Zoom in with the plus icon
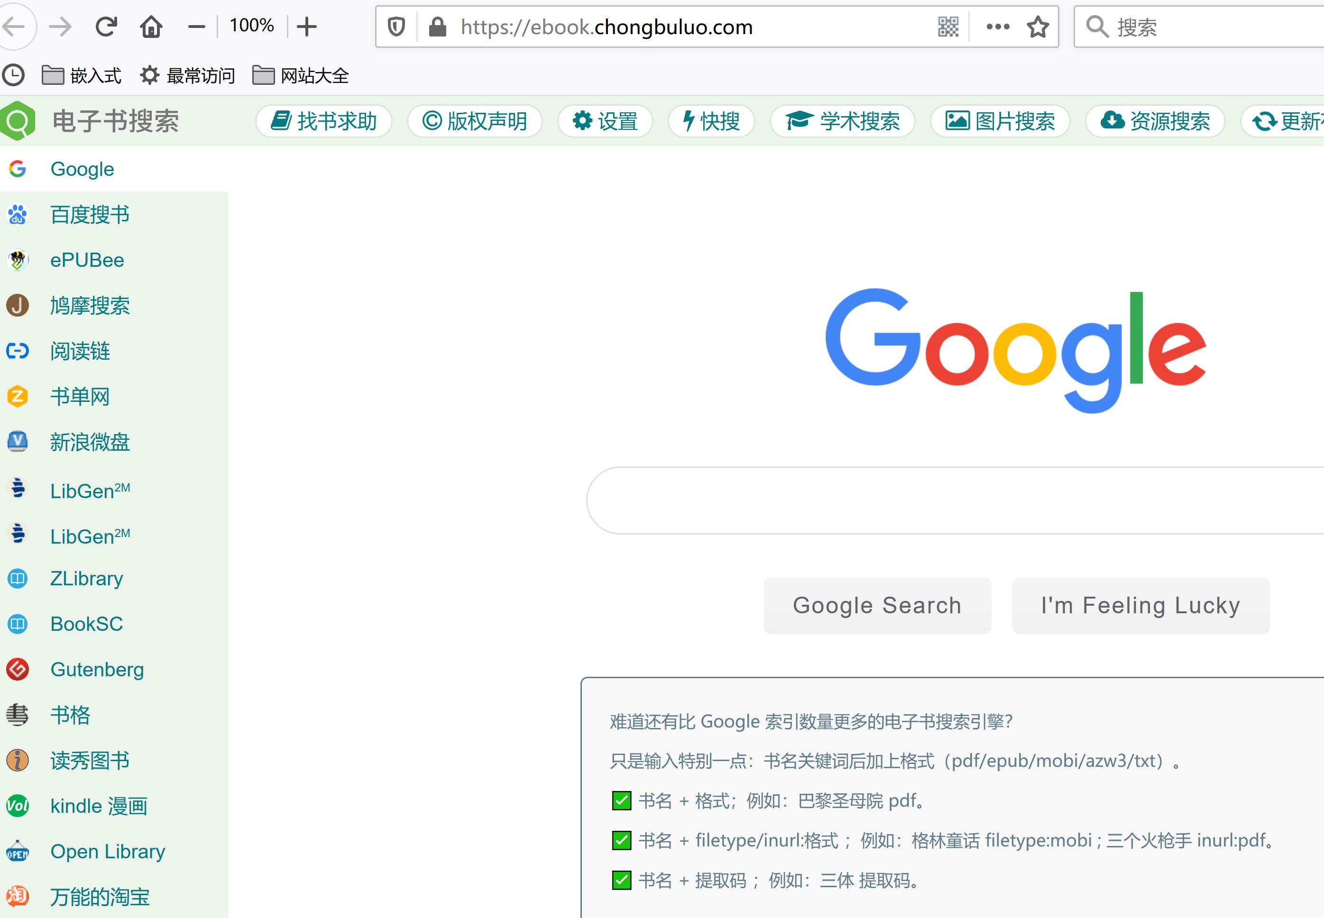Screen dimensions: 1324x918 307,27
